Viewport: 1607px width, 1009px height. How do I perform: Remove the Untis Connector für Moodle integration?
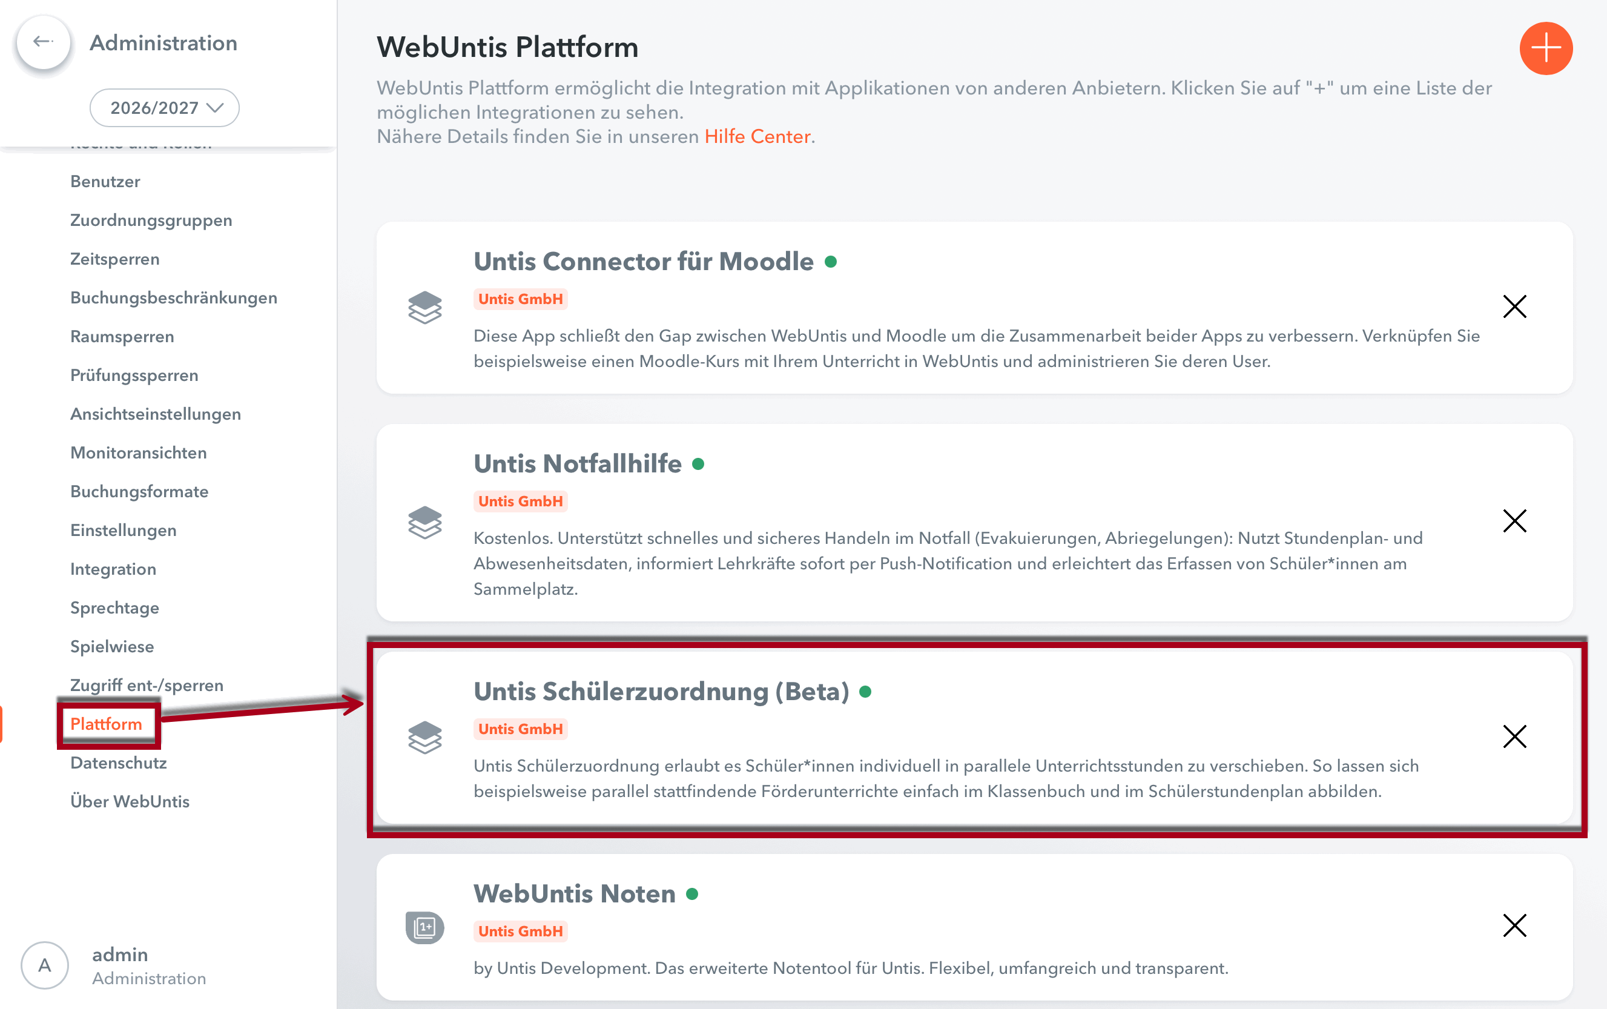point(1514,306)
